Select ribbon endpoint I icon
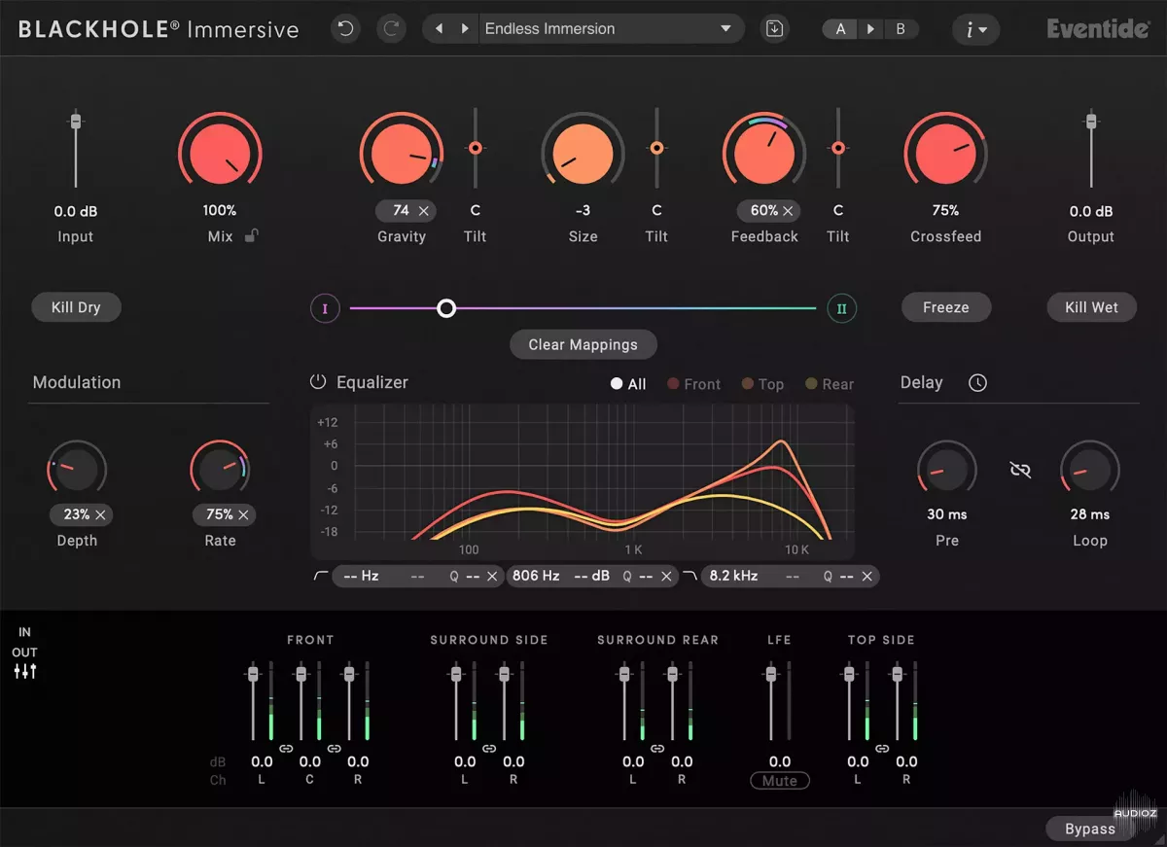The image size is (1167, 847). 325,309
